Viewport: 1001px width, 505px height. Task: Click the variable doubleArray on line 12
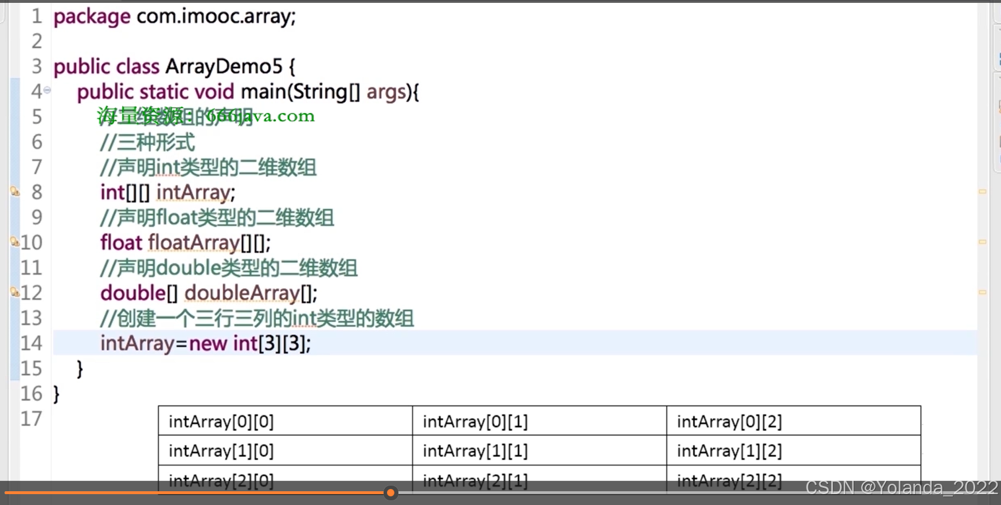(242, 293)
